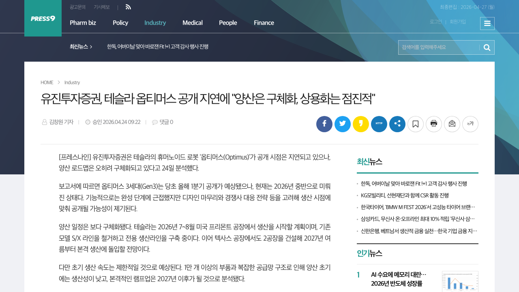Focus the search input field
Screen dimensions: 519x292
tap(439, 47)
